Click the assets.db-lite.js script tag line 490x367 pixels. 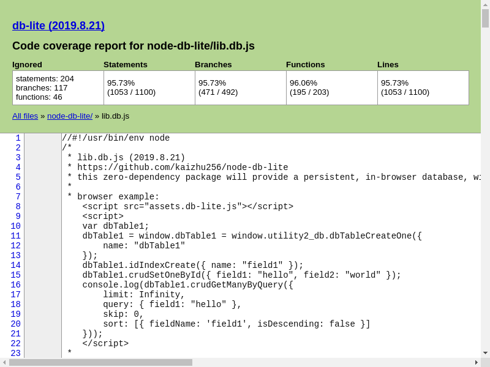pos(188,206)
